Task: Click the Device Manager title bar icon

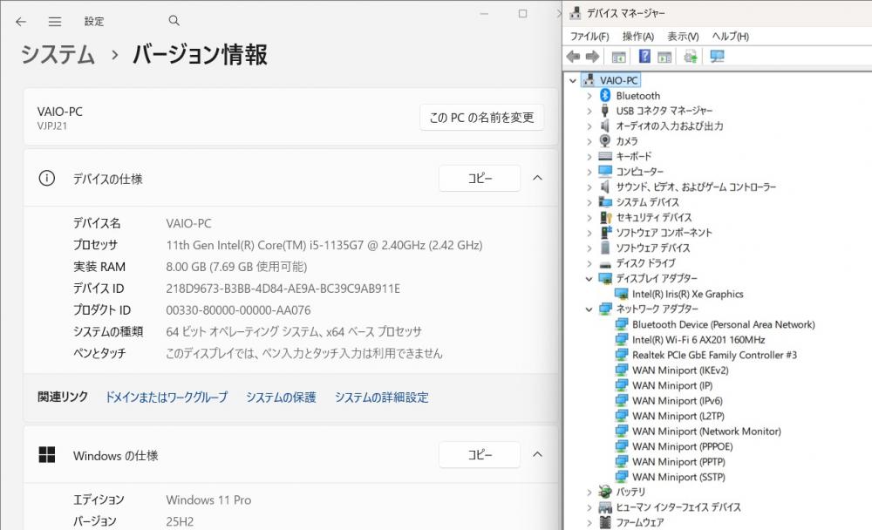Action: click(x=575, y=13)
